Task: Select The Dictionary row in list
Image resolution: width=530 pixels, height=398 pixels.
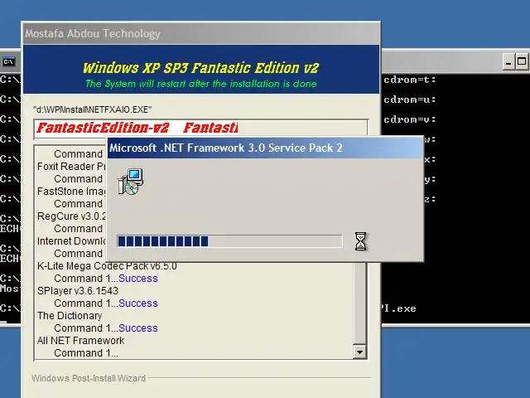Action: [x=70, y=316]
